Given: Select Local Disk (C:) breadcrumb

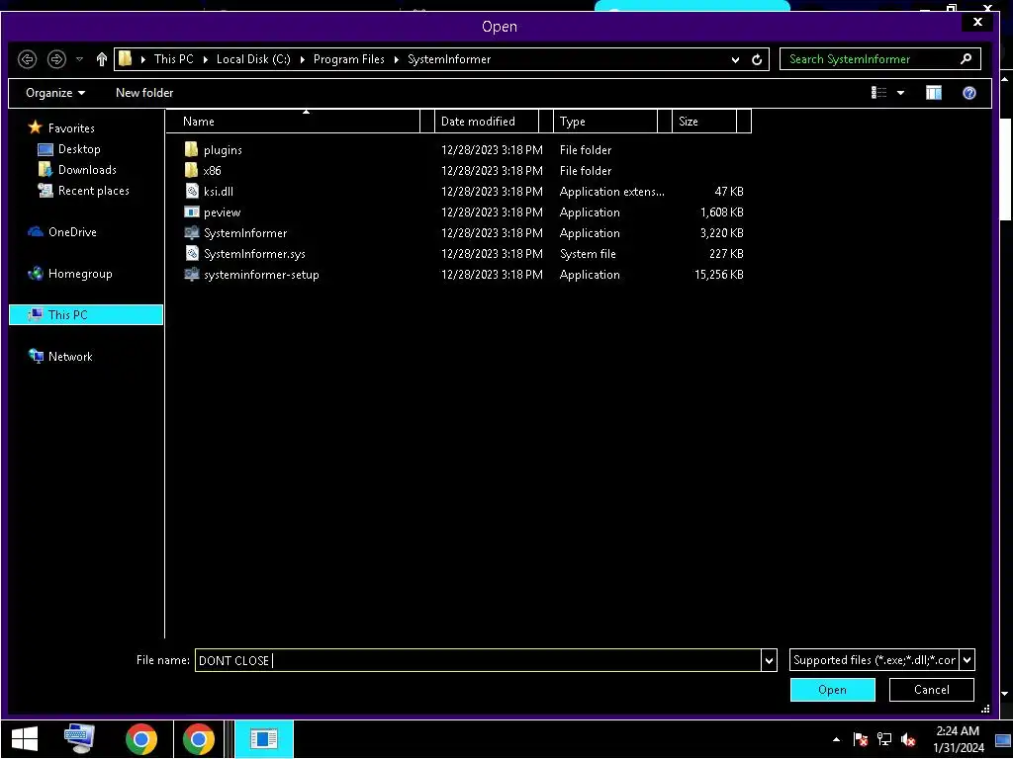Looking at the screenshot, I should click(253, 59).
